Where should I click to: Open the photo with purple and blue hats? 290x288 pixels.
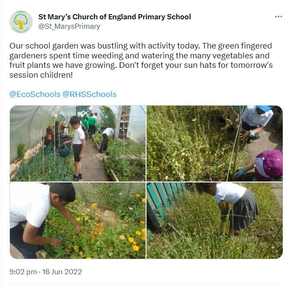point(214,143)
